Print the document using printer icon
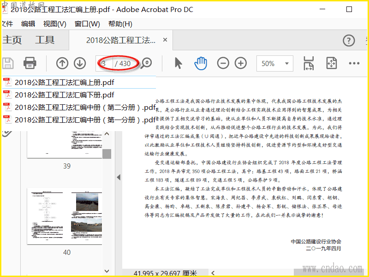Image resolution: width=369 pixels, height=277 pixels. tap(30, 63)
